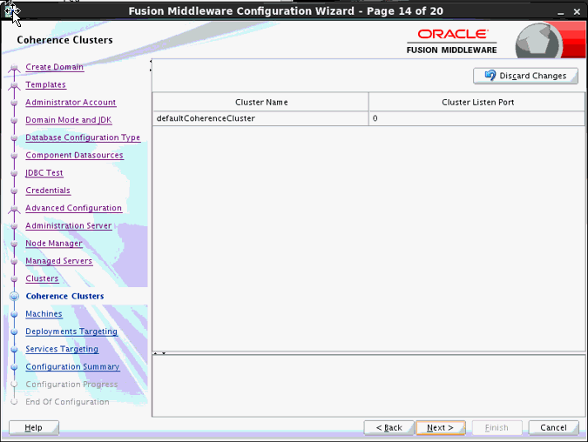
Task: Click the Cancel button
Action: (x=553, y=428)
